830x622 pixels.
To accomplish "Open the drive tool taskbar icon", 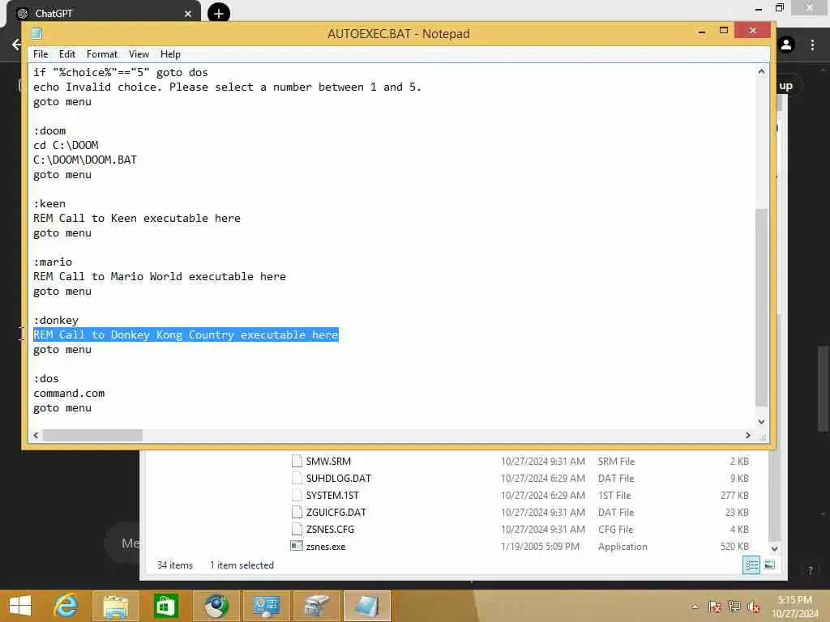I will (316, 606).
